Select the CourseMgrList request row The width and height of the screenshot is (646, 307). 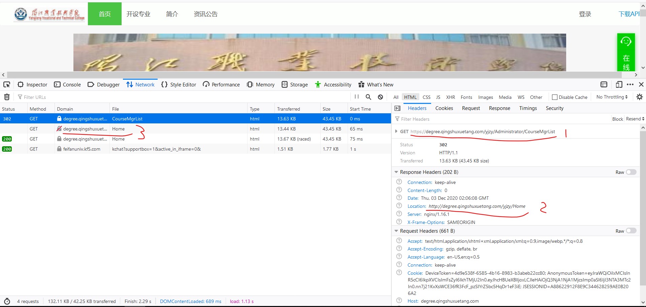[195, 119]
